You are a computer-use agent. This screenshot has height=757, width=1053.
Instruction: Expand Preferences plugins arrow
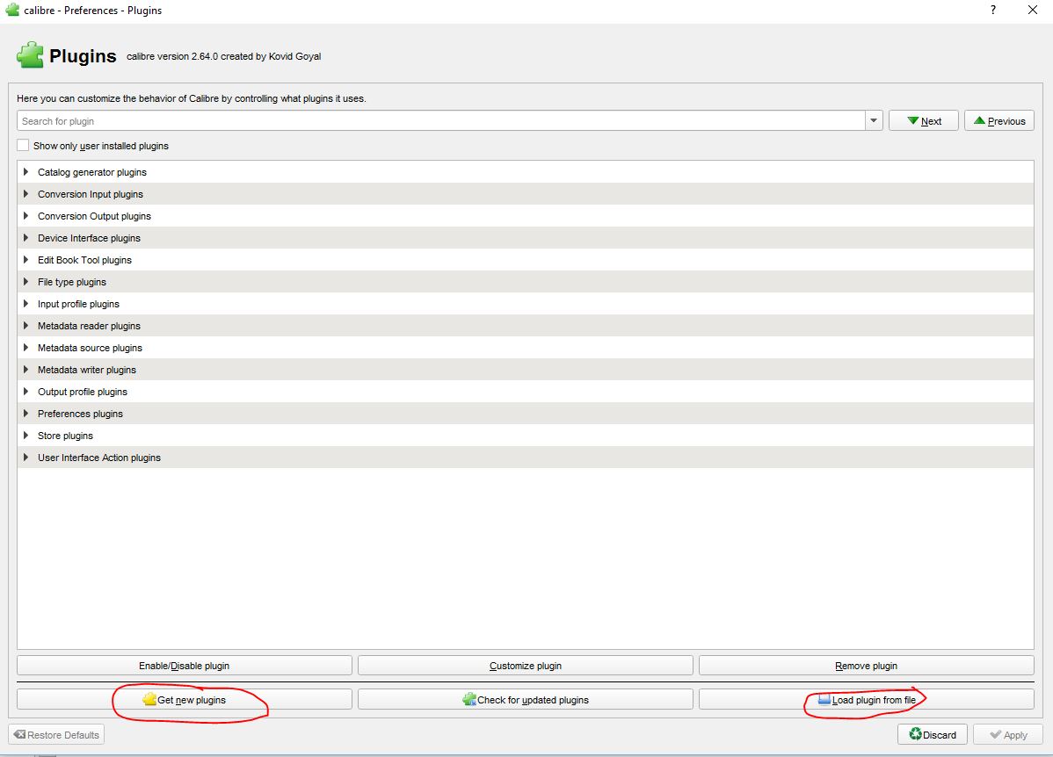tap(25, 414)
